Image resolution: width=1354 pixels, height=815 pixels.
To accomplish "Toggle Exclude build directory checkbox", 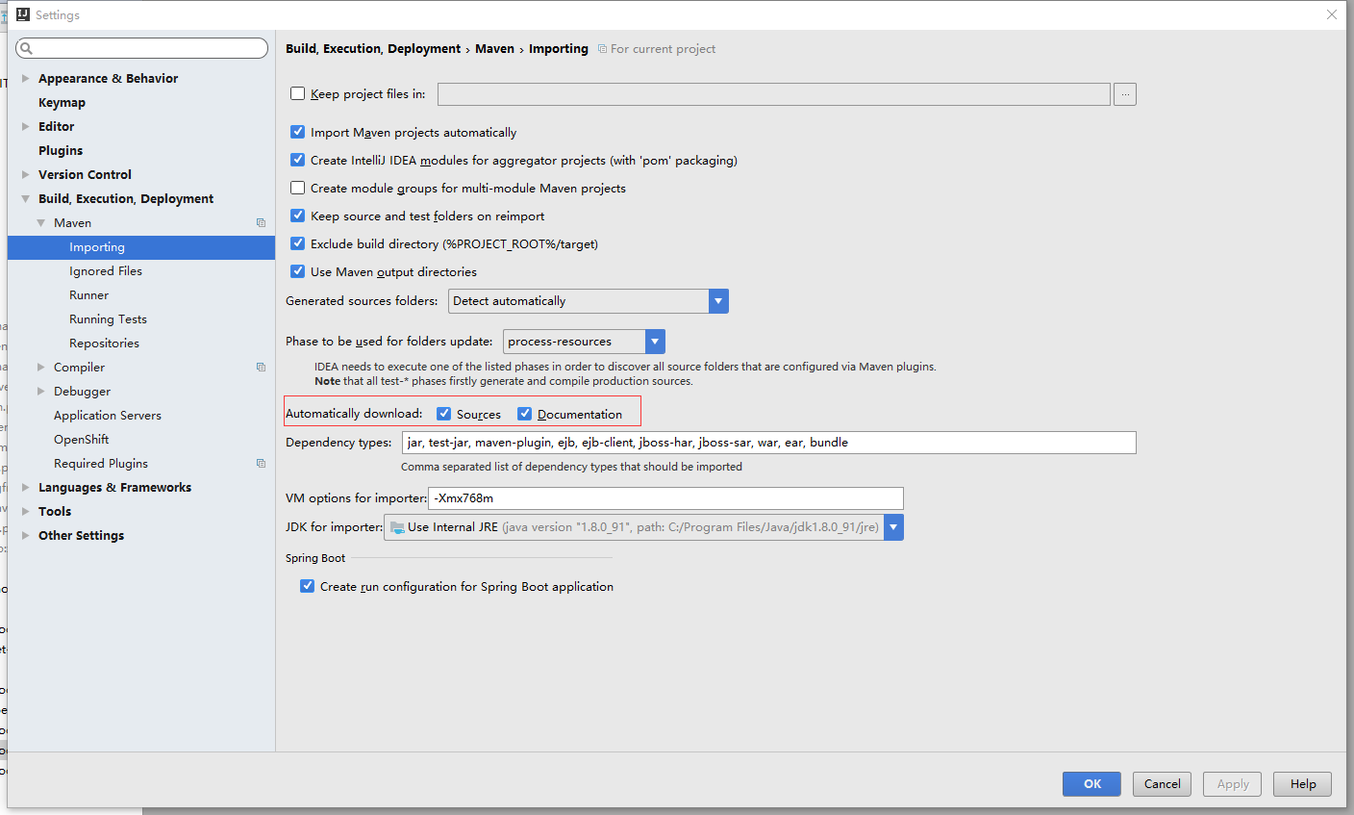I will coord(298,243).
